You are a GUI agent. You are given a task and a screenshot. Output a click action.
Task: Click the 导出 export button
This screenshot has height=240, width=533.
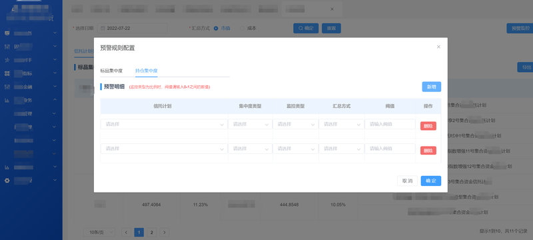click(x=525, y=67)
